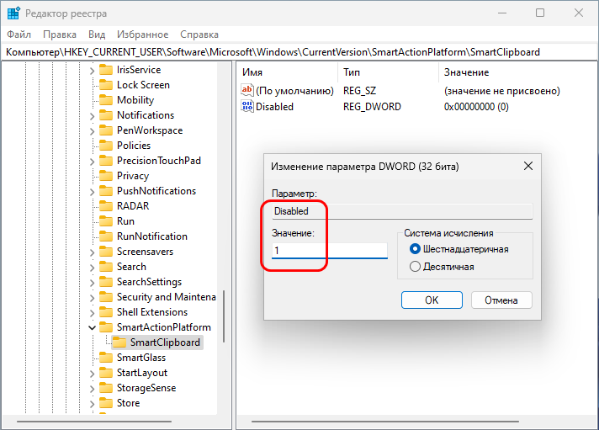Click the REG_DWORD type cell
Viewport: 599px width, 430px height.
372,107
